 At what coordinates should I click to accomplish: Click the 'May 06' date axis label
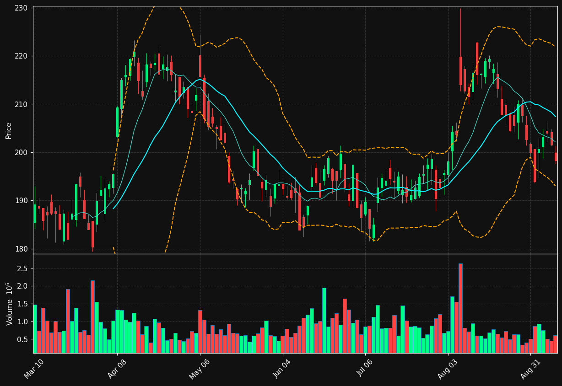pyautogui.click(x=199, y=369)
